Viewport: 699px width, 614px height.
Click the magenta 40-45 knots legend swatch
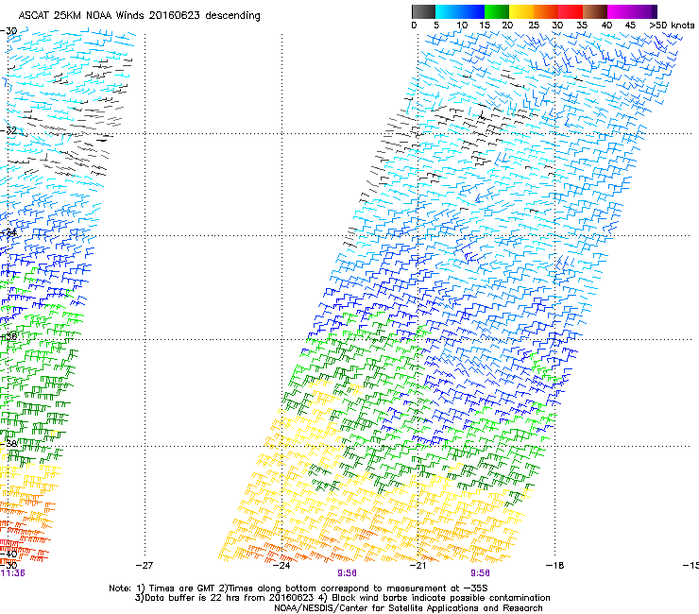[620, 11]
